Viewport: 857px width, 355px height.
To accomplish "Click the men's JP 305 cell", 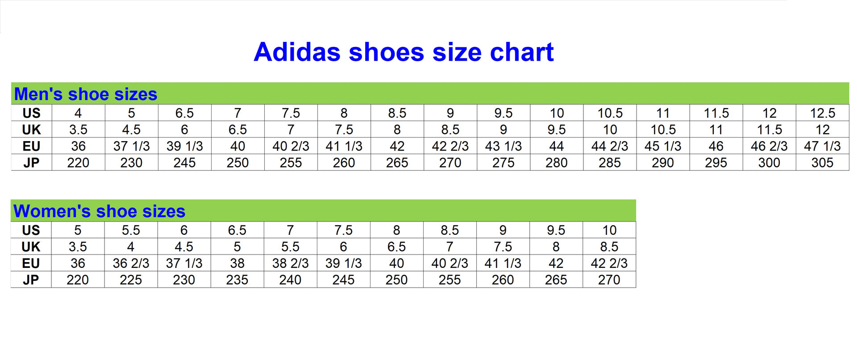I will tap(822, 163).
